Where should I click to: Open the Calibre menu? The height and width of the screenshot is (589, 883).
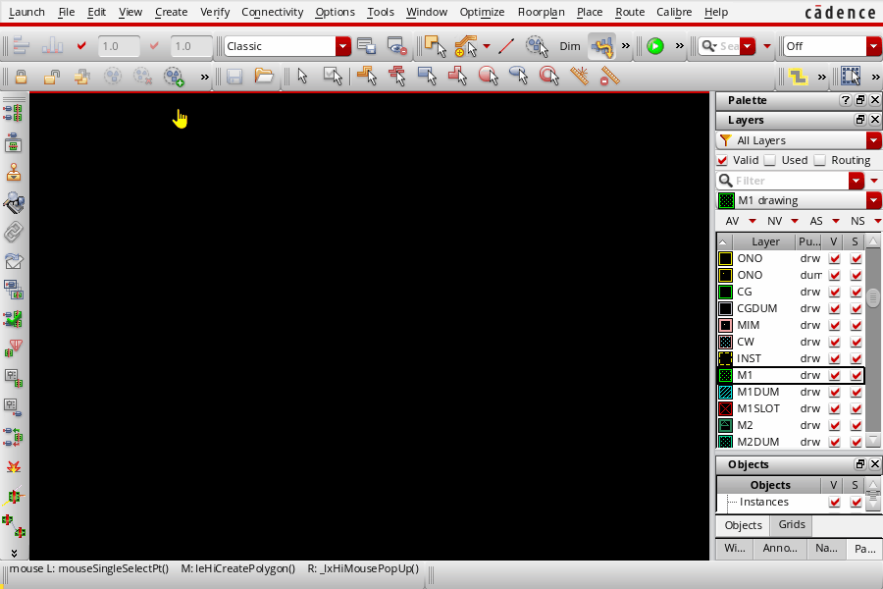pos(673,12)
